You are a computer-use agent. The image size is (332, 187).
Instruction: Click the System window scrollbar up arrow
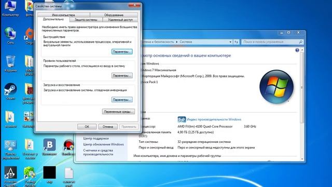tap(302, 50)
